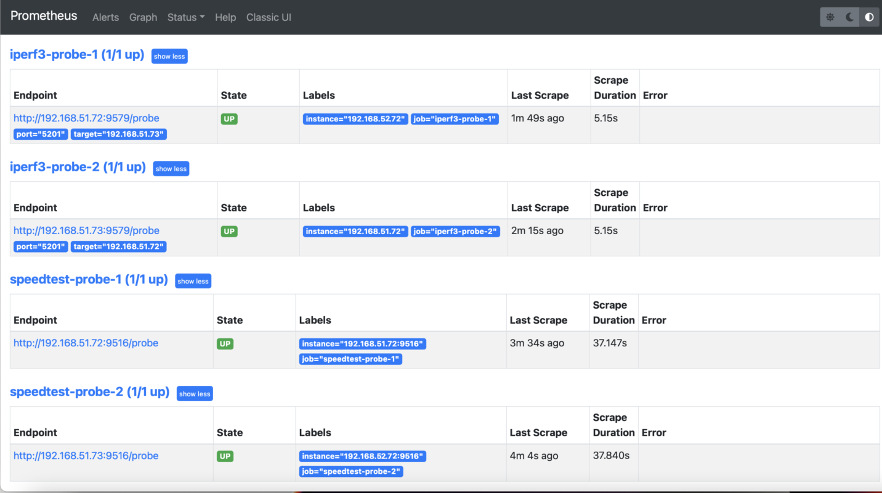Navigate to the Alerts page
This screenshot has width=882, height=493.
tap(105, 17)
